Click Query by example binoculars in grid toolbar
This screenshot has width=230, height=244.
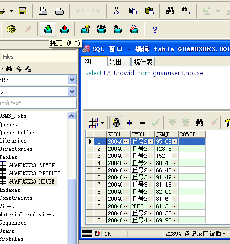199,122
